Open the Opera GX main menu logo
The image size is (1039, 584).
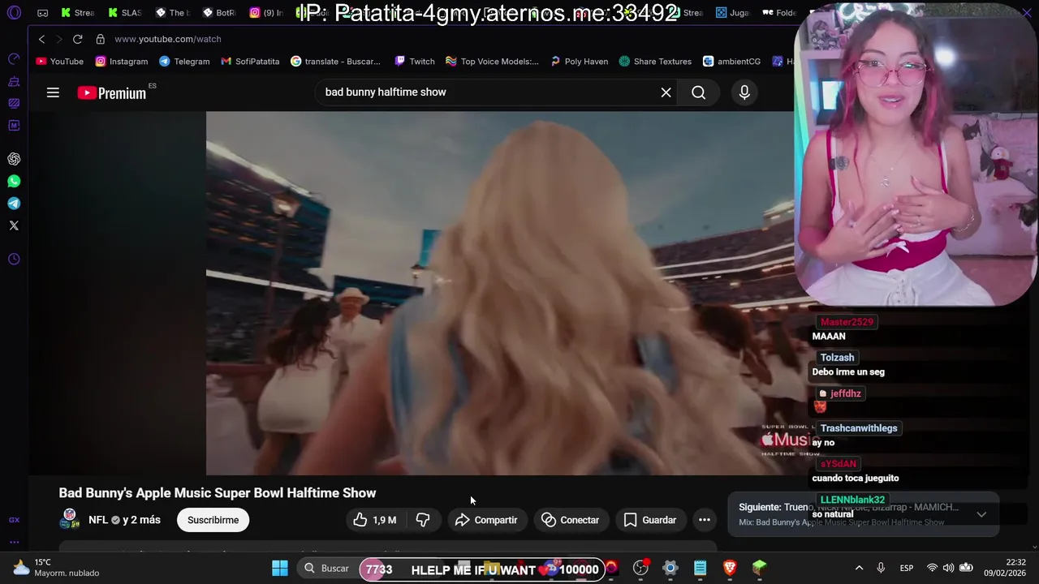pyautogui.click(x=14, y=12)
